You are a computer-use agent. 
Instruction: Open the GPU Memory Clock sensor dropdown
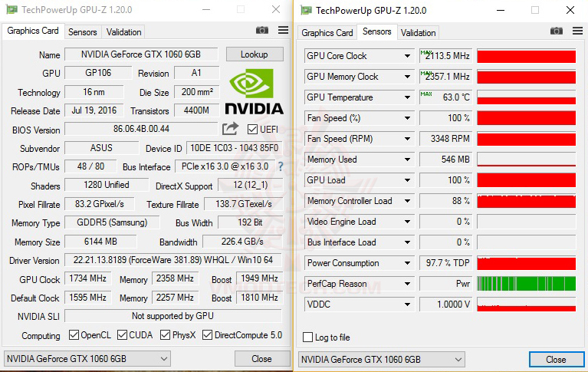407,77
